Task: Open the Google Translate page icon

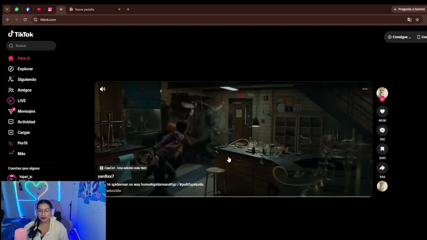Action: 410,20
